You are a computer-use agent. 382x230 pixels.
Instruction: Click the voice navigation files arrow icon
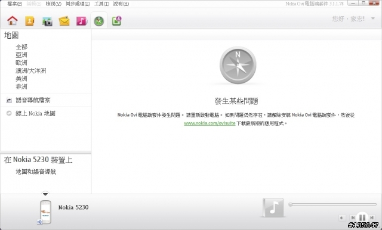pos(9,100)
